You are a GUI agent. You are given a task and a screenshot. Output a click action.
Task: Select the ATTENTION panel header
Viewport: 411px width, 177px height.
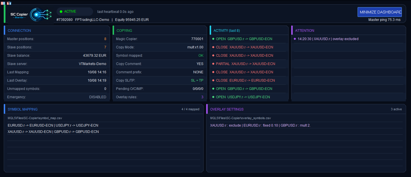[x=305, y=31]
